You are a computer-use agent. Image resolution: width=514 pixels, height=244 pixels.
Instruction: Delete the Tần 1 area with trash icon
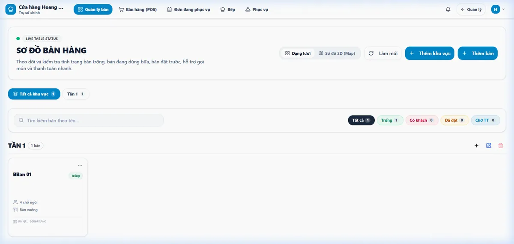(500, 146)
